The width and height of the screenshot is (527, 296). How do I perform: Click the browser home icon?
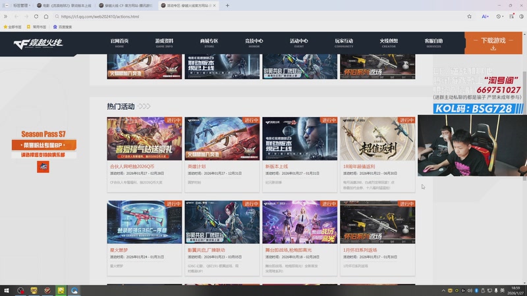tap(46, 16)
